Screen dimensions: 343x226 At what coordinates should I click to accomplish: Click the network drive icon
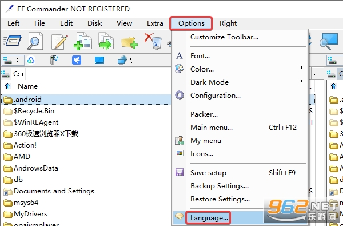122,60
